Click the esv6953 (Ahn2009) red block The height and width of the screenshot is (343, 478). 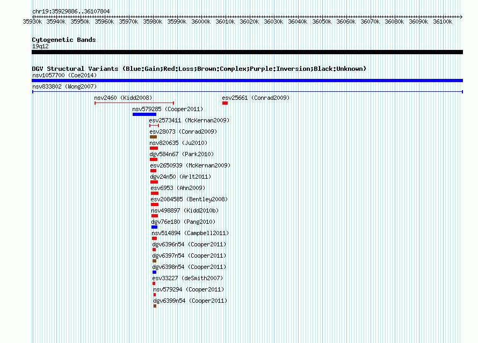(x=155, y=193)
